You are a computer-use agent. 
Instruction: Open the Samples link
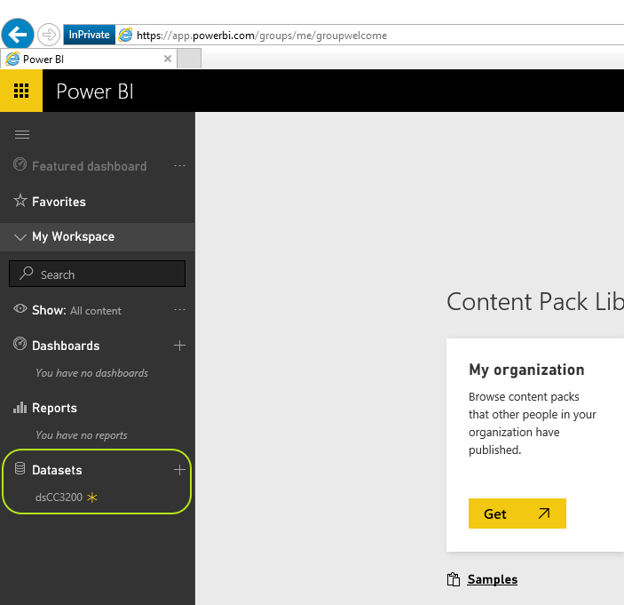[493, 579]
